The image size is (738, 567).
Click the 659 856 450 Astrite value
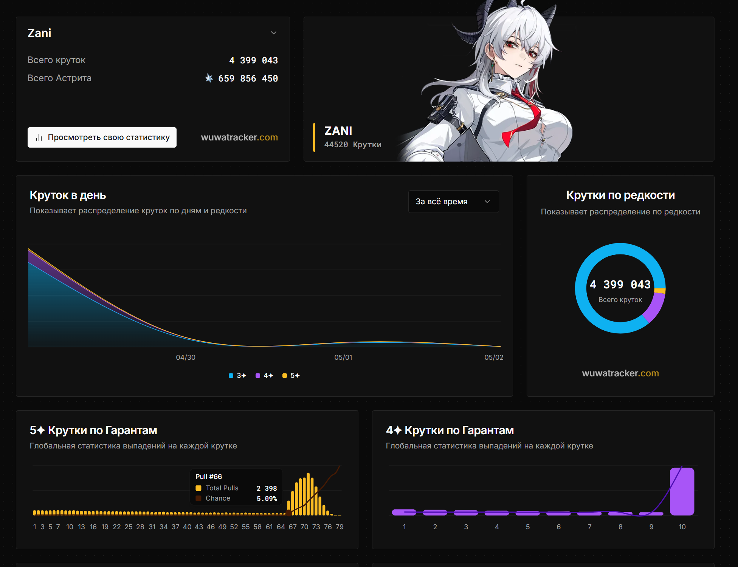point(248,79)
